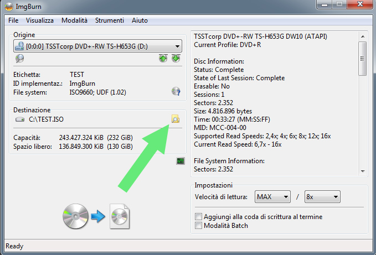Click the ImgBurn ID implementaz. value
This screenshot has width=376, height=255.
[83, 84]
